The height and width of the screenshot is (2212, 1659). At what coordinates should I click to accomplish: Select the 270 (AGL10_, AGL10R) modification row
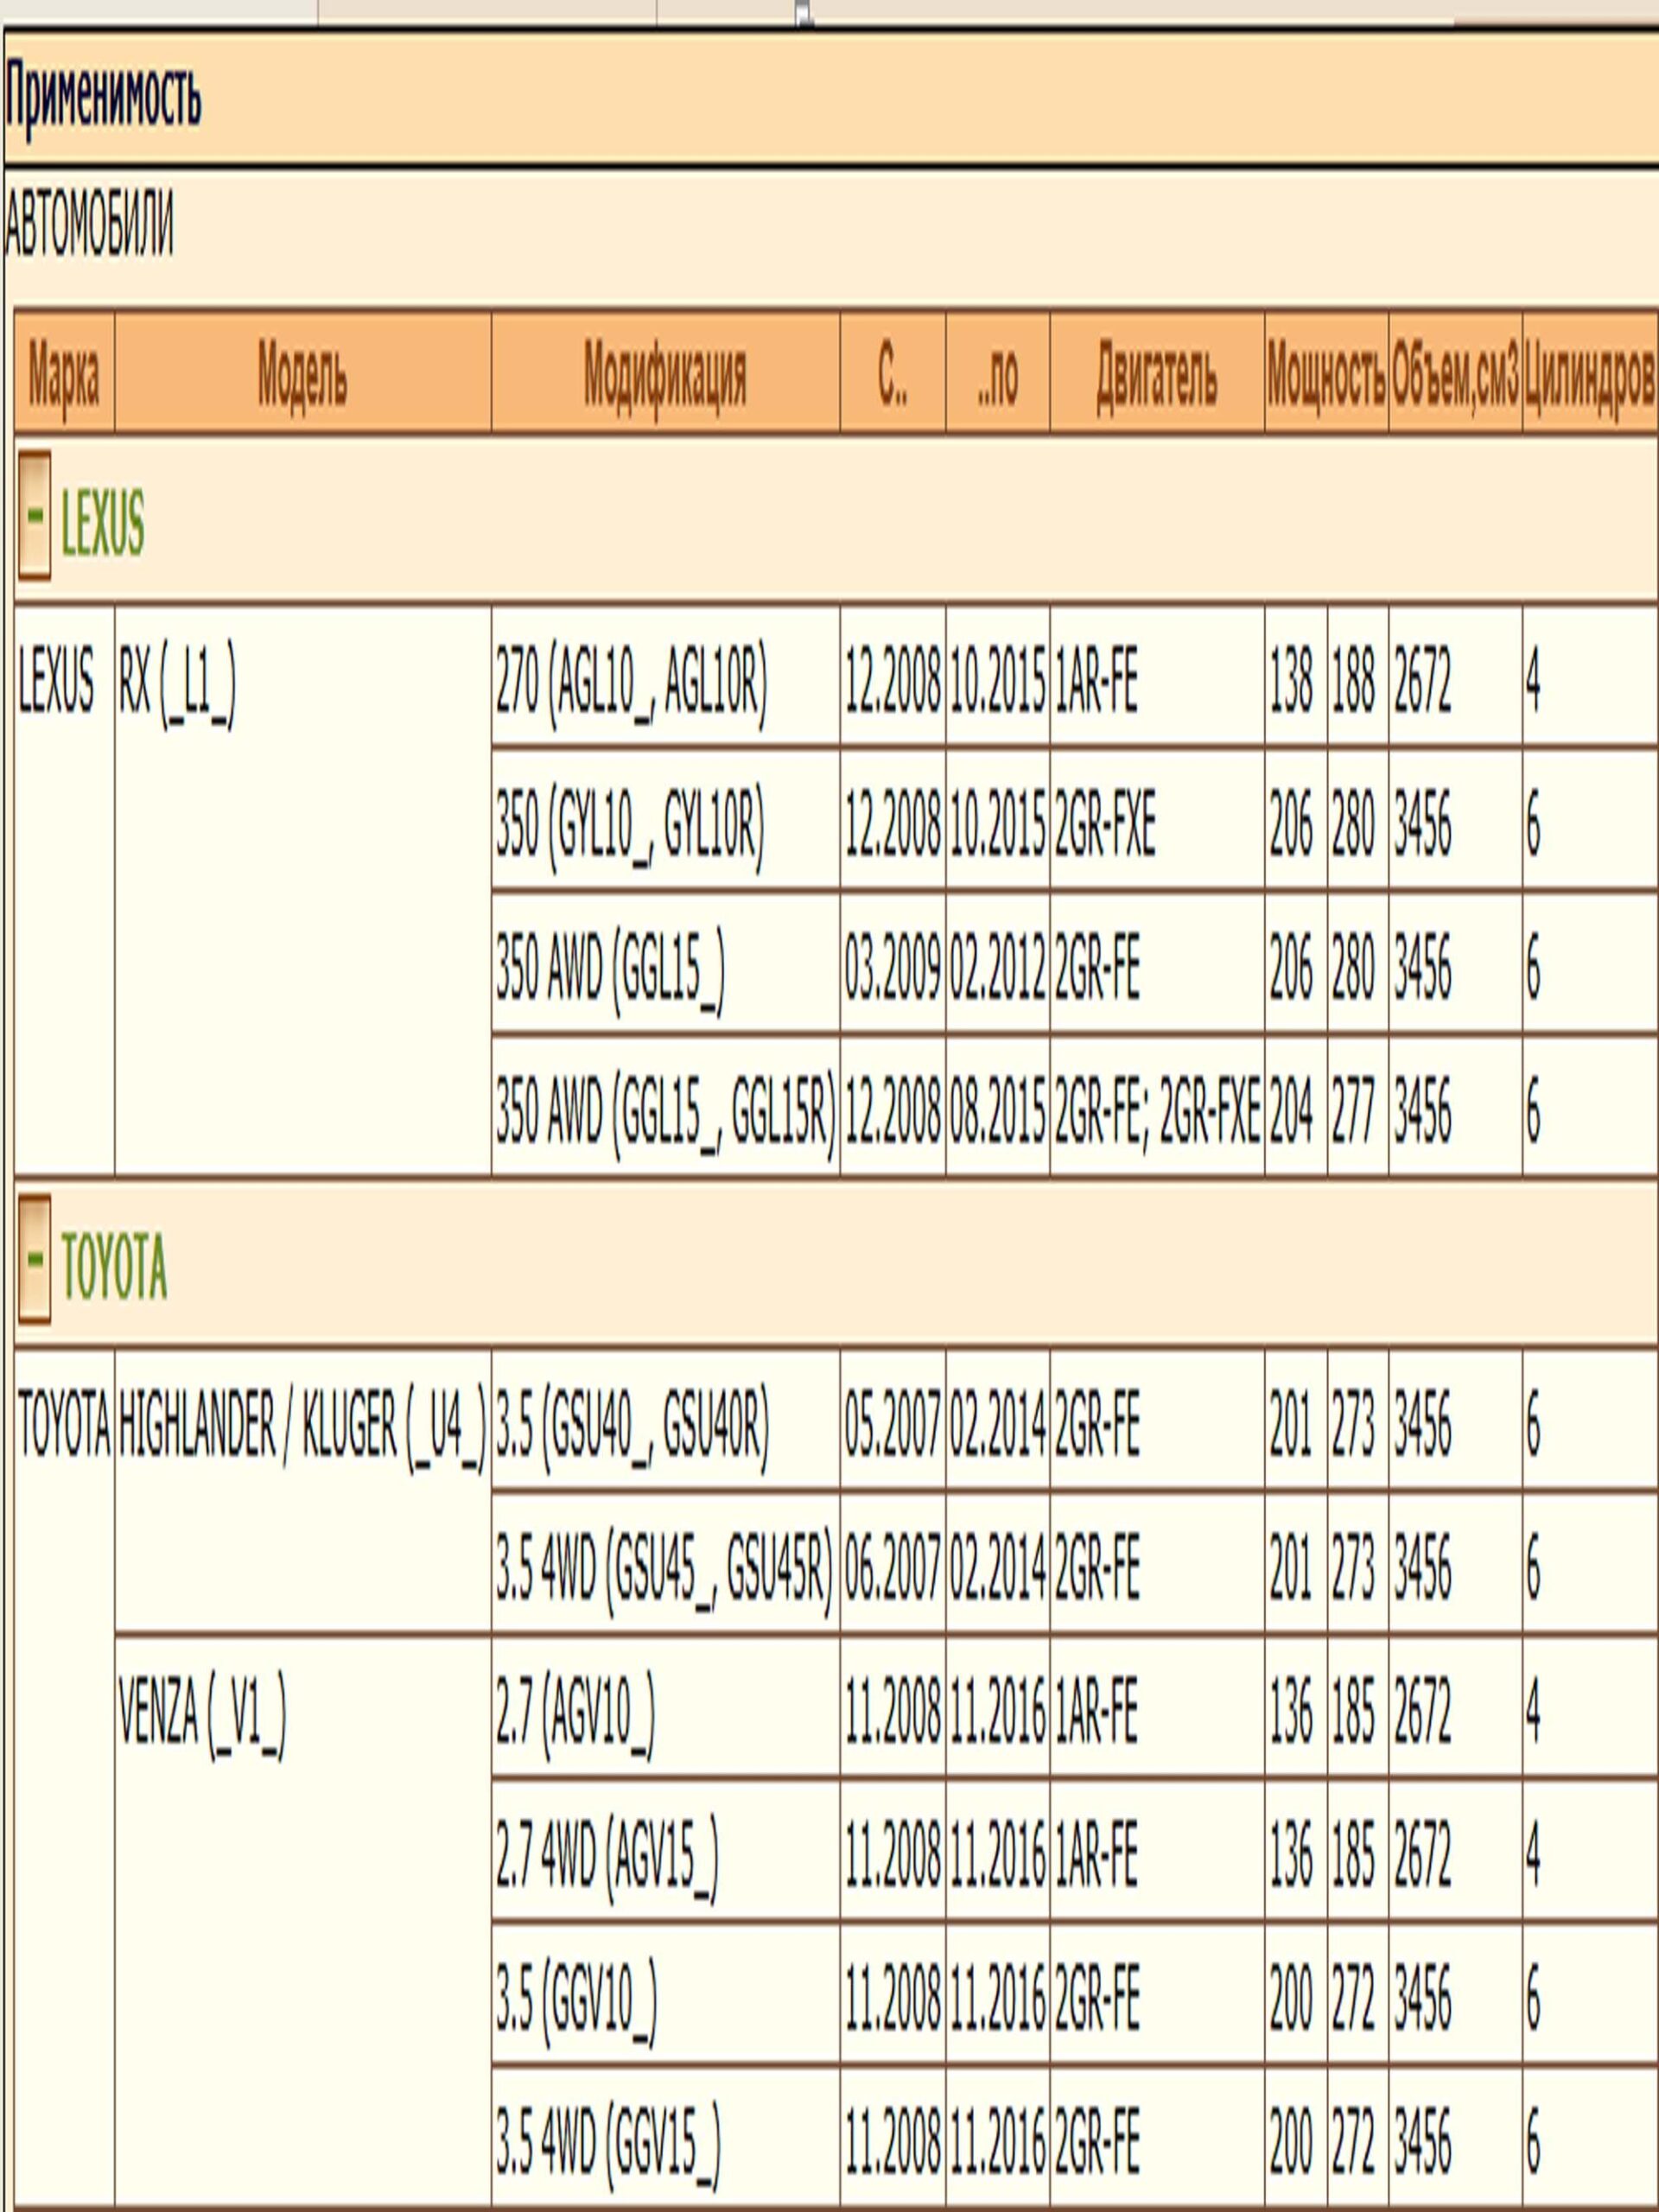(631, 687)
